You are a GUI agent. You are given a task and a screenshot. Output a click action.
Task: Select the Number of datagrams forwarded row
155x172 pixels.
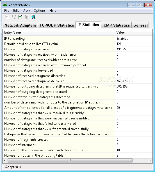(77, 70)
